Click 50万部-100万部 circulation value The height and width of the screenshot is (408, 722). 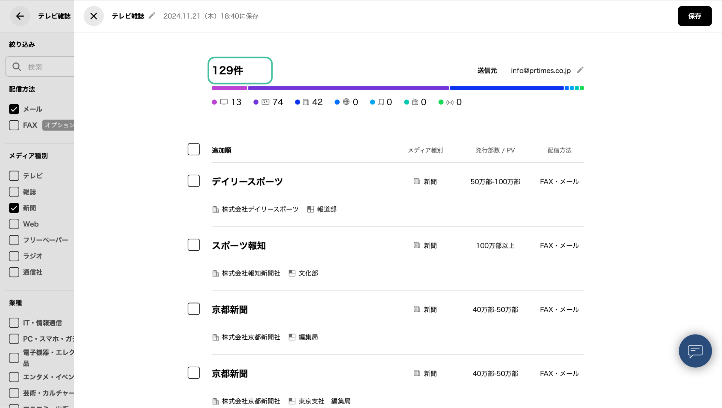pyautogui.click(x=495, y=182)
